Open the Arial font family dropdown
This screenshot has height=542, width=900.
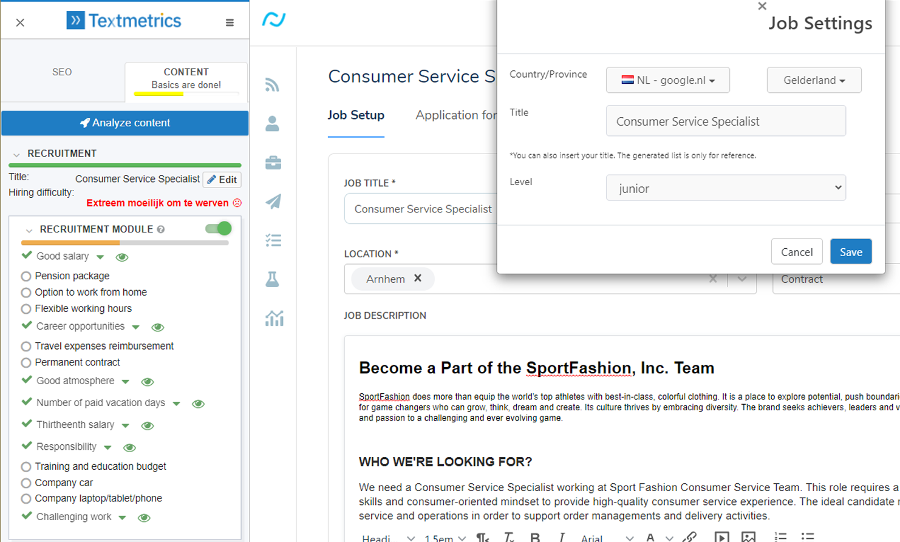pos(607,538)
